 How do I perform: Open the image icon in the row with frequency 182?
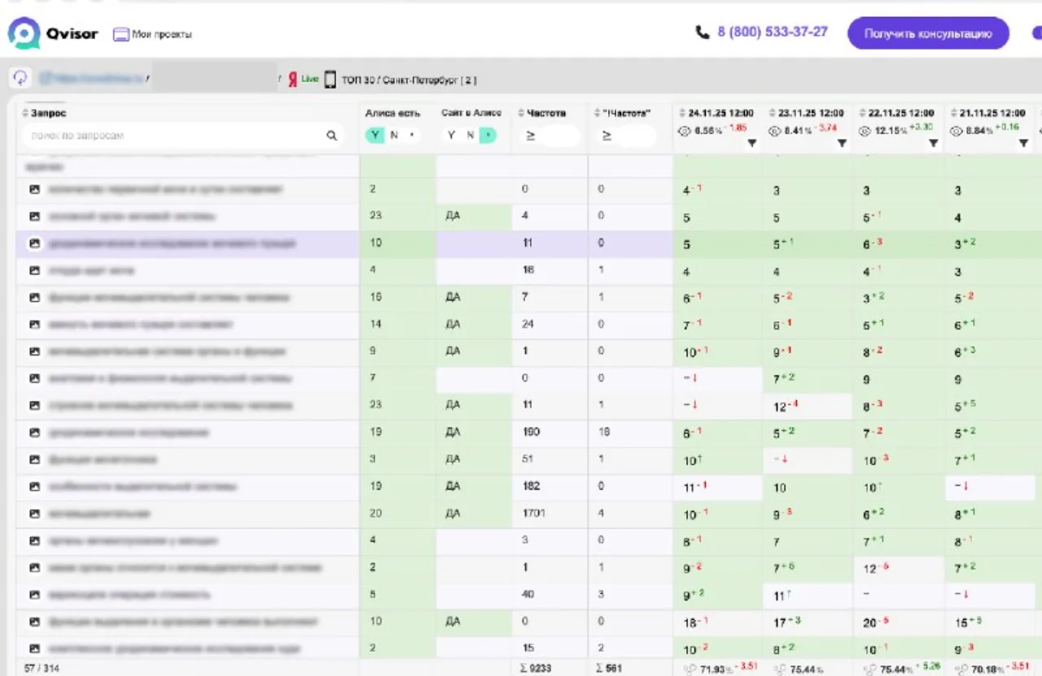[x=35, y=486]
